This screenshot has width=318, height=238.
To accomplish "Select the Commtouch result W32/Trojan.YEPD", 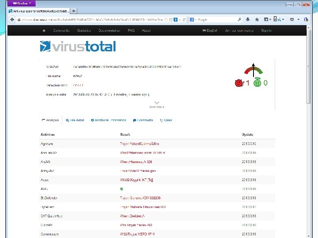I will [x=137, y=234].
